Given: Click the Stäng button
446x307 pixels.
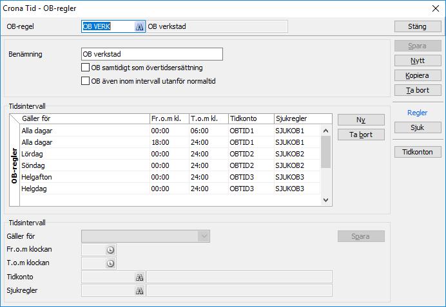Looking at the screenshot, I should [418, 26].
